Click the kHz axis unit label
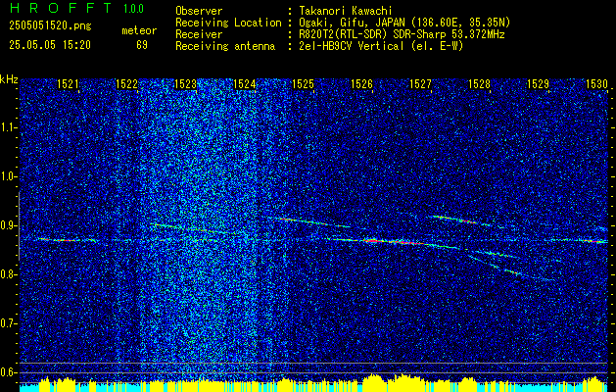The image size is (616, 392). pos(9,79)
